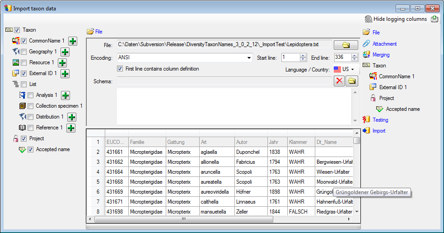444x233 pixels.
Task: Click the red X schema remove button
Action: pyautogui.click(x=339, y=81)
